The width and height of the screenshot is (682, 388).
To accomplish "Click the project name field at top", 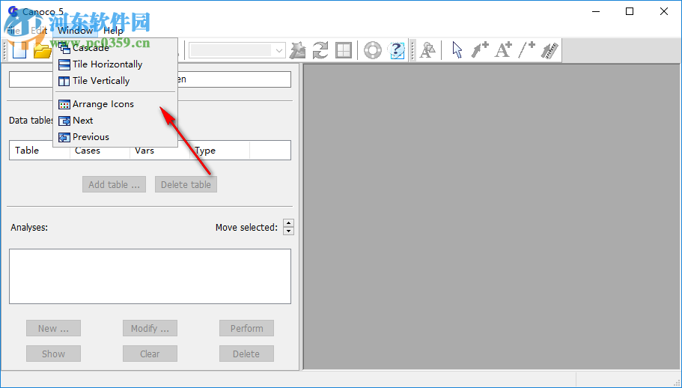I will pyautogui.click(x=150, y=79).
